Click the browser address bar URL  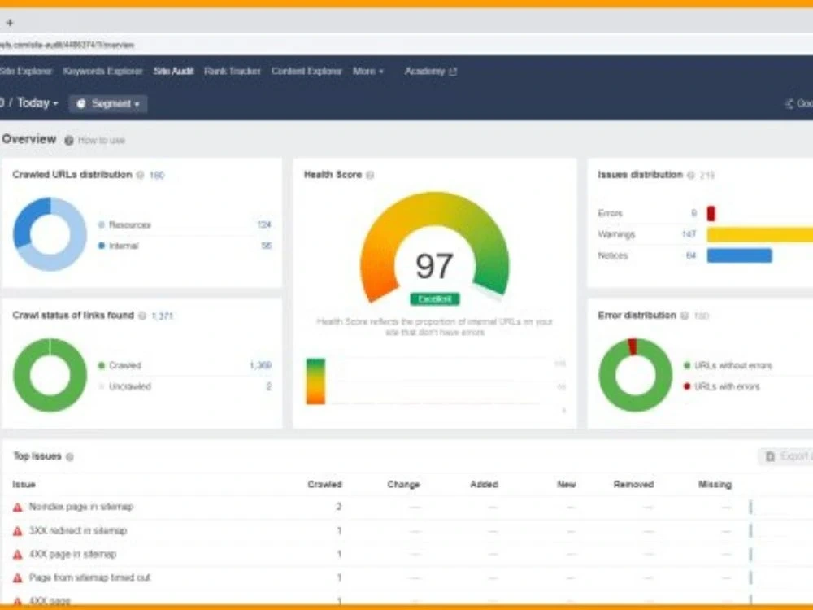tap(67, 45)
